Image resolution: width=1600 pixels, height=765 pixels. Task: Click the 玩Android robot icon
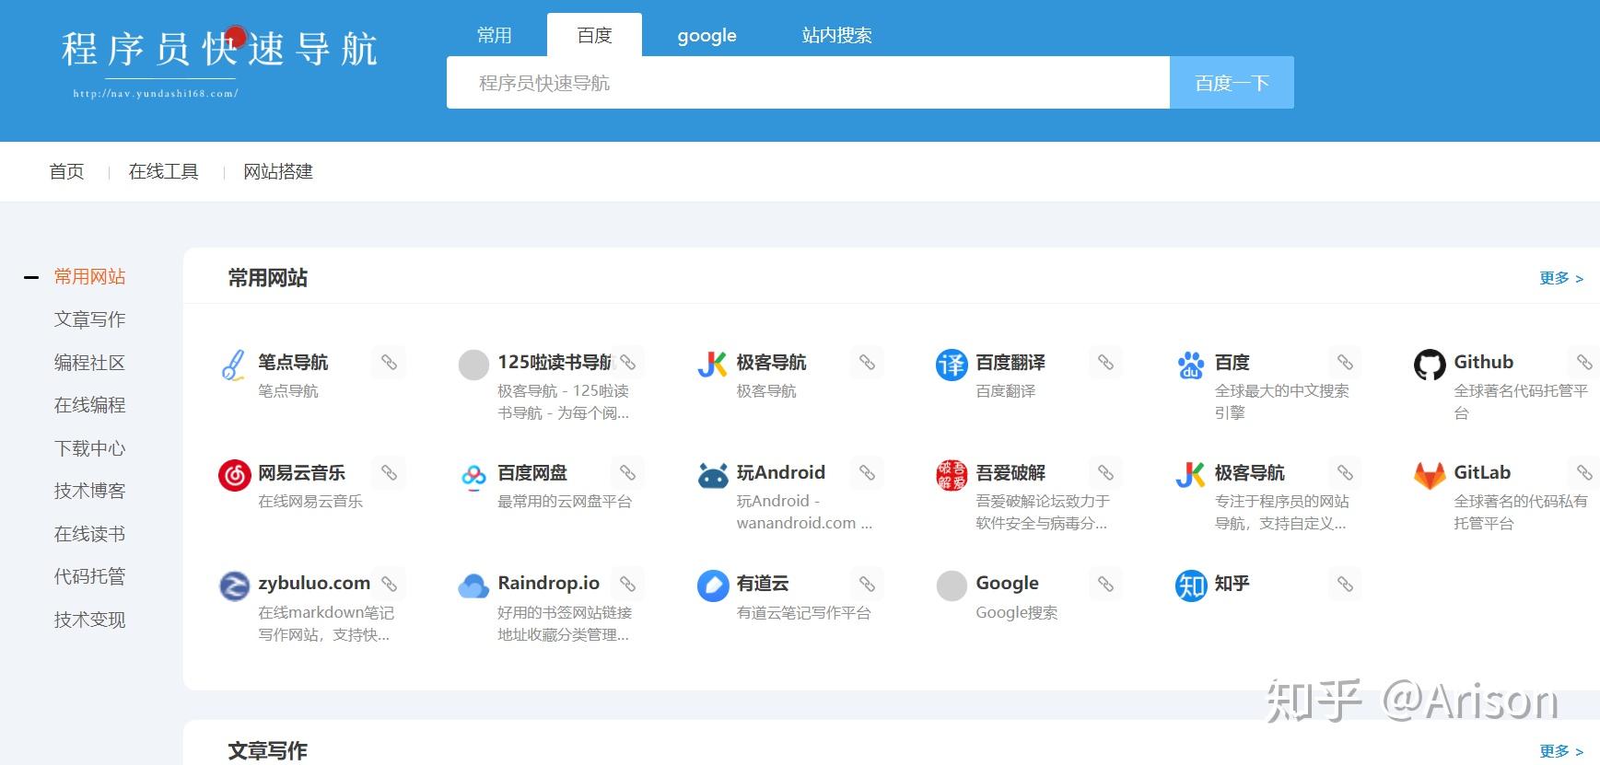(712, 475)
